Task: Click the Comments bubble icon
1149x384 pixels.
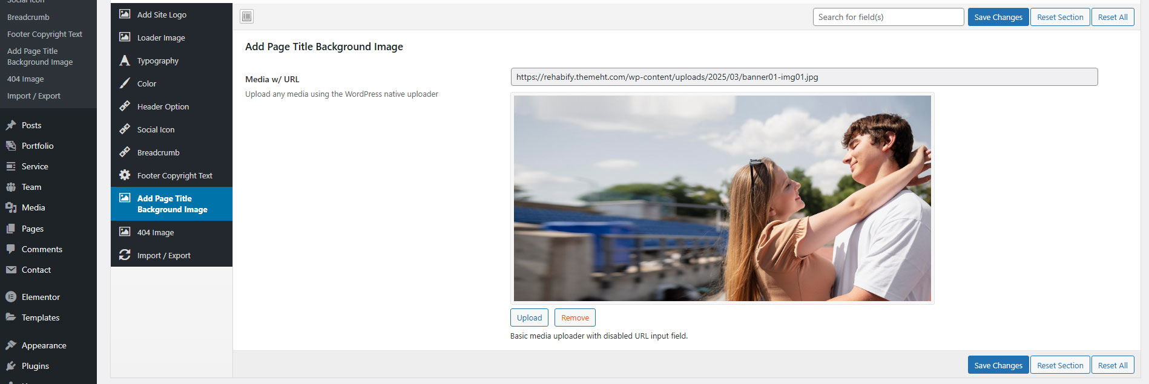Action: click(x=11, y=249)
